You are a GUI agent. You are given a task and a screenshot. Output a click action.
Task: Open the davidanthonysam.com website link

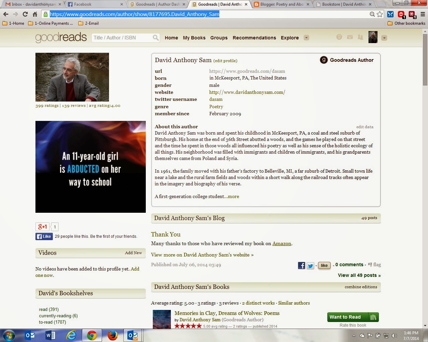[x=247, y=92]
